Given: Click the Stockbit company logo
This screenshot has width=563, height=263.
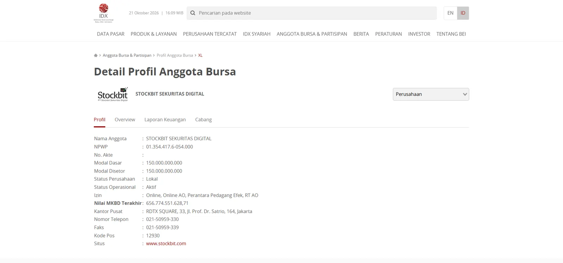Looking at the screenshot, I should tap(113, 94).
